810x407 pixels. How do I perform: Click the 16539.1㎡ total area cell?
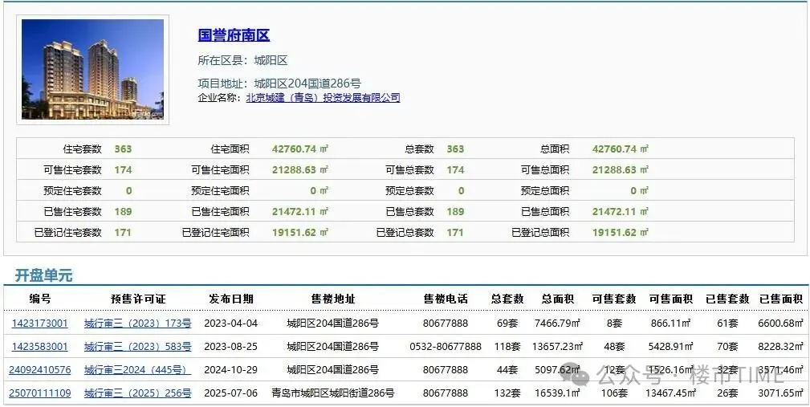[x=557, y=393]
